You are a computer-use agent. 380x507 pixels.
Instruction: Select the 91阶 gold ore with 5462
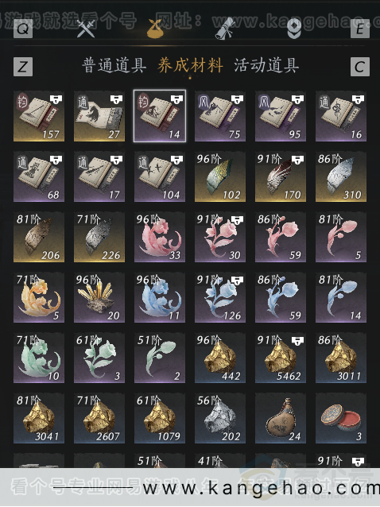(281, 358)
